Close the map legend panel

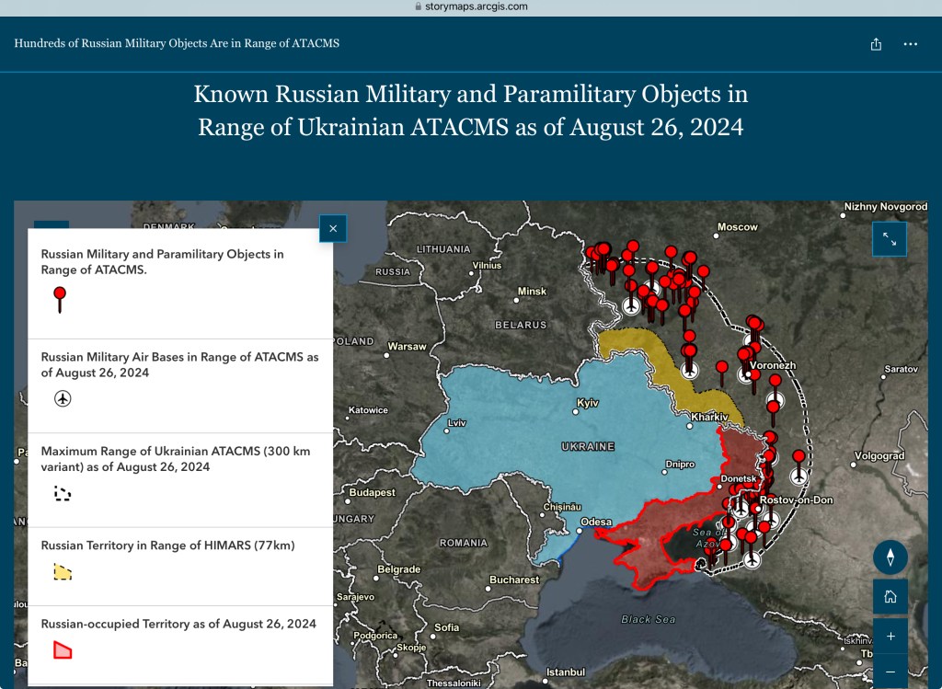pos(333,229)
